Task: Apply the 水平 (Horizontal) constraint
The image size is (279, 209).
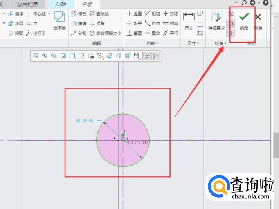Action: click(134, 23)
